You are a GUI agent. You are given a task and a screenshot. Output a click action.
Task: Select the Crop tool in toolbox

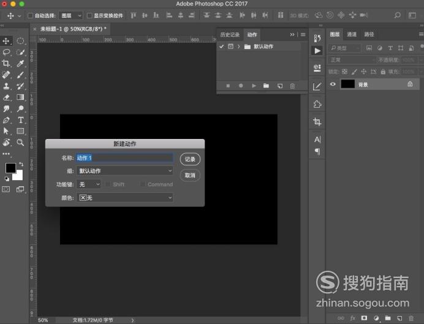[6, 63]
